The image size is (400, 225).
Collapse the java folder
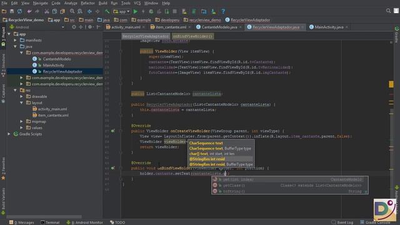(x=15, y=46)
